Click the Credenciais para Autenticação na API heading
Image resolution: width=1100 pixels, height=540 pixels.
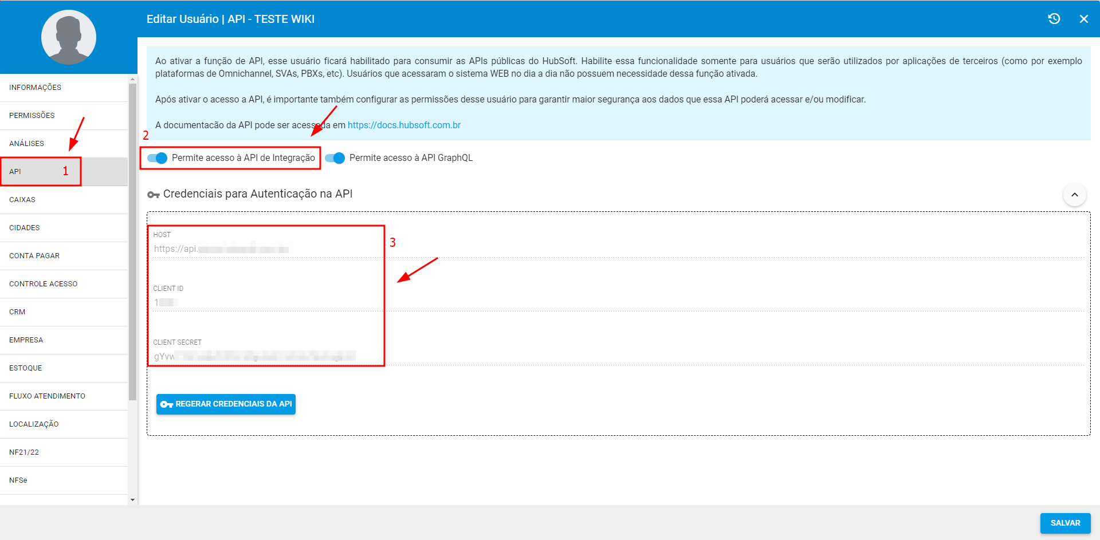click(x=258, y=194)
